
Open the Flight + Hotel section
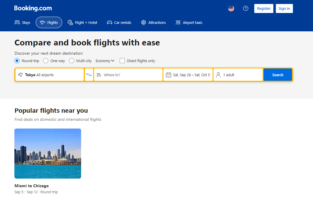coord(70,22)
